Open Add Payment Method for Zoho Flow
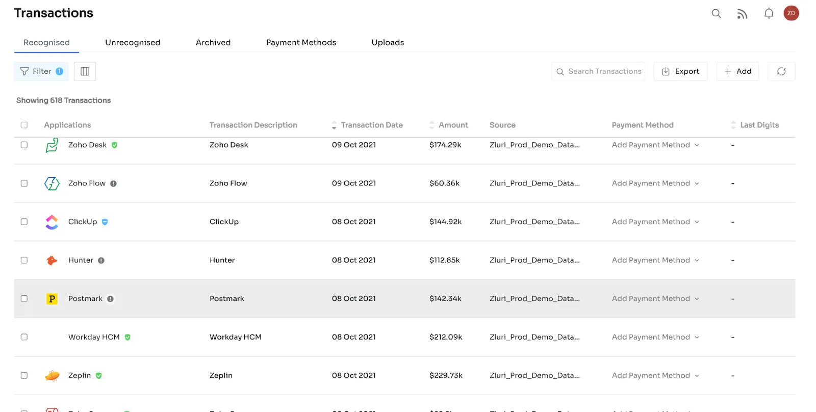Screen dimensions: 816x412 [x=655, y=183]
